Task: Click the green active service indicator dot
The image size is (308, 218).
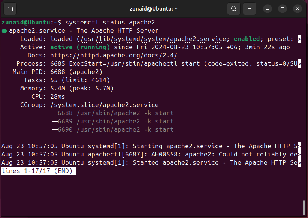Action: (x=4, y=30)
